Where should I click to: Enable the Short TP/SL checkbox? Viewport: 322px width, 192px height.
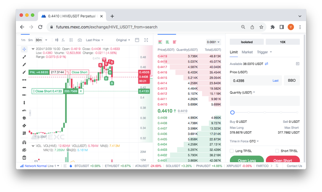tap(277, 151)
